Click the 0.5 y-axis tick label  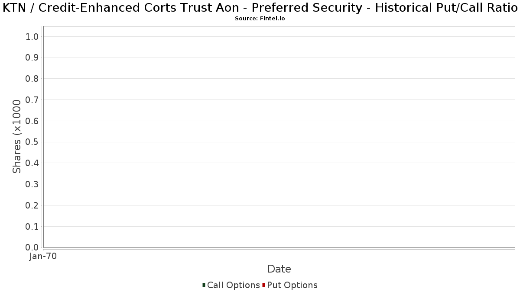click(32, 142)
